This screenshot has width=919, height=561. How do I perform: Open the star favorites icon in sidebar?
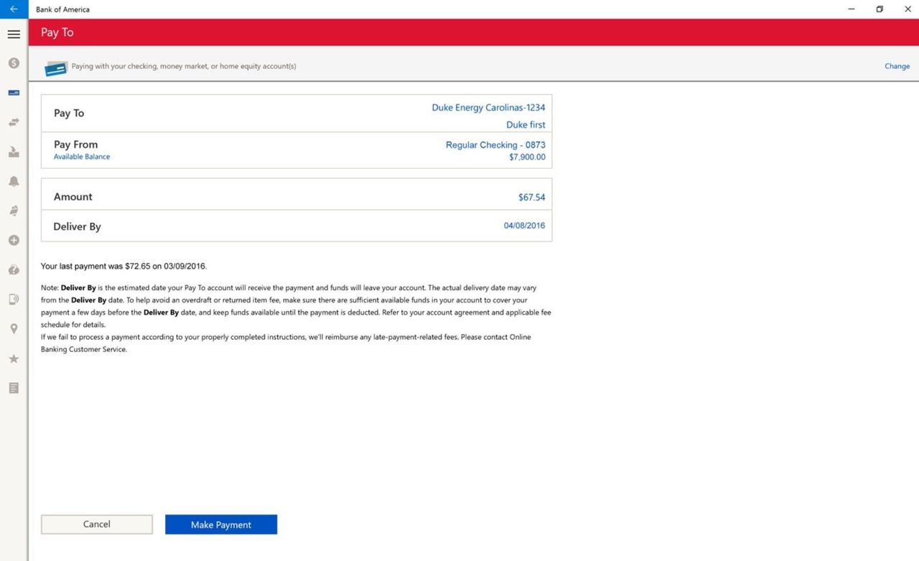[x=14, y=358]
